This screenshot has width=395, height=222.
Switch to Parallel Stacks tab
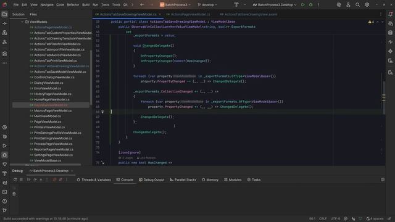(183, 179)
